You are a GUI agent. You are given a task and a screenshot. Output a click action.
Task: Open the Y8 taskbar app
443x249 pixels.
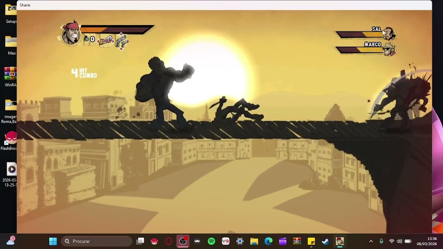226,241
